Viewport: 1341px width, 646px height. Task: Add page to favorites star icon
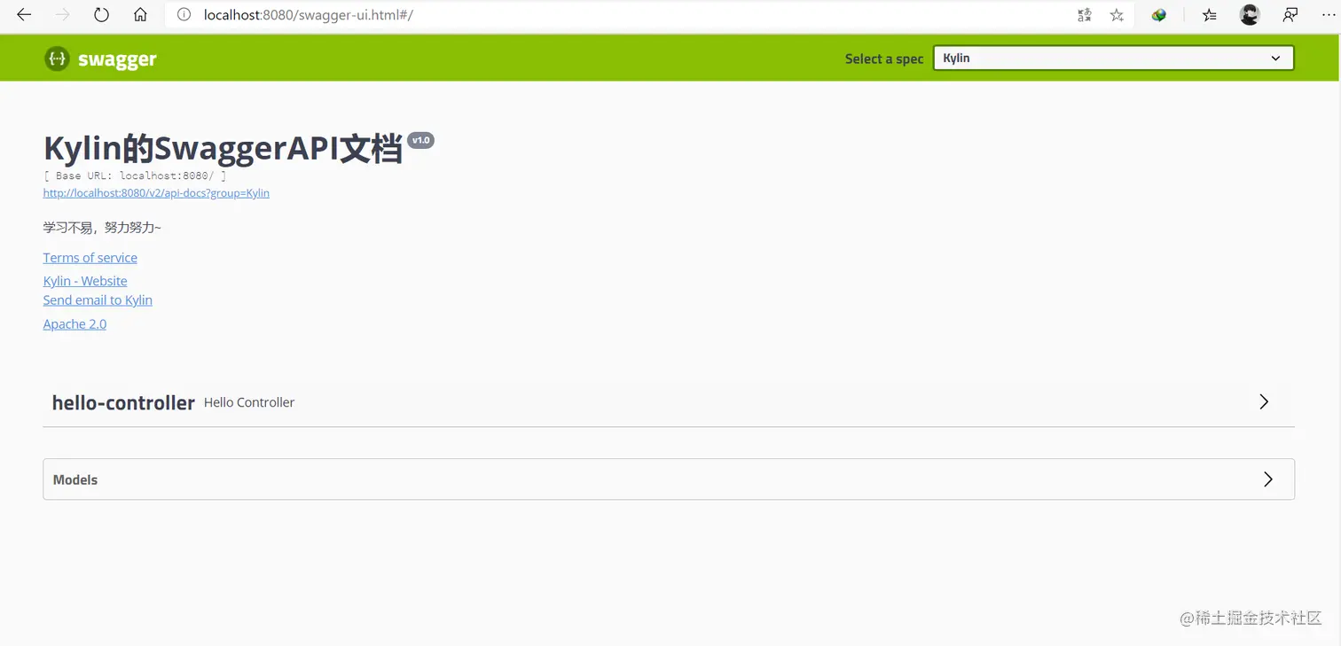point(1117,15)
